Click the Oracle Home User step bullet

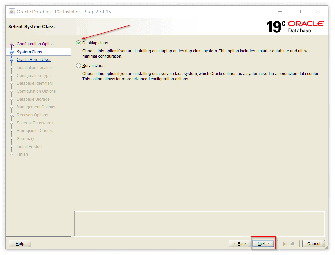coord(12,60)
